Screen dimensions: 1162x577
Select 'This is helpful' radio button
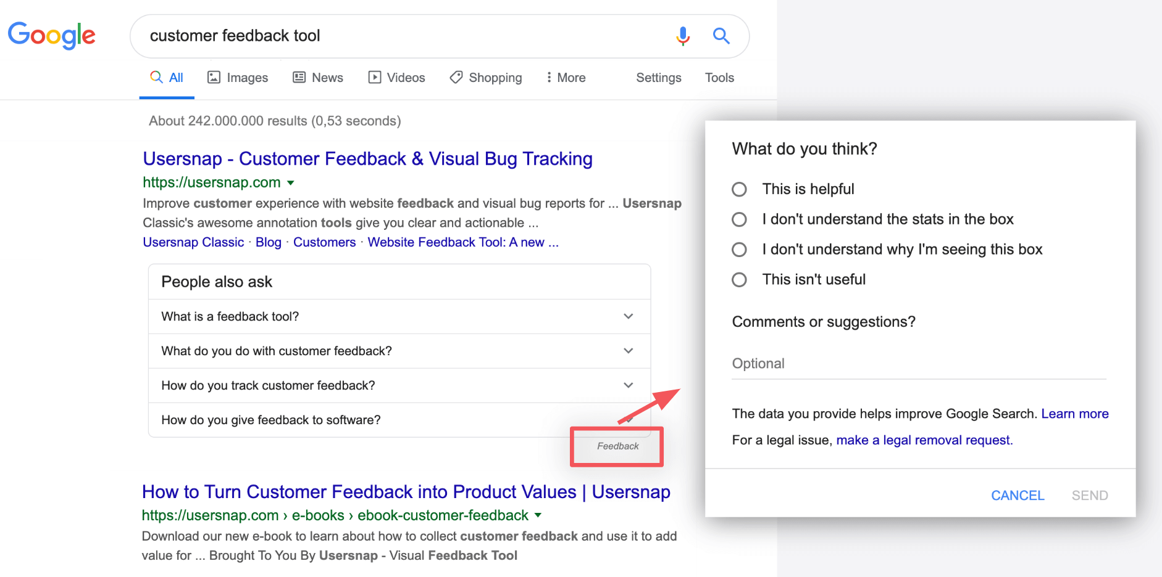(x=739, y=189)
